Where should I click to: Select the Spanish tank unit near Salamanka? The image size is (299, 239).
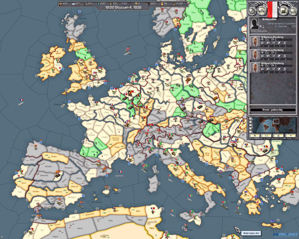click(x=58, y=174)
